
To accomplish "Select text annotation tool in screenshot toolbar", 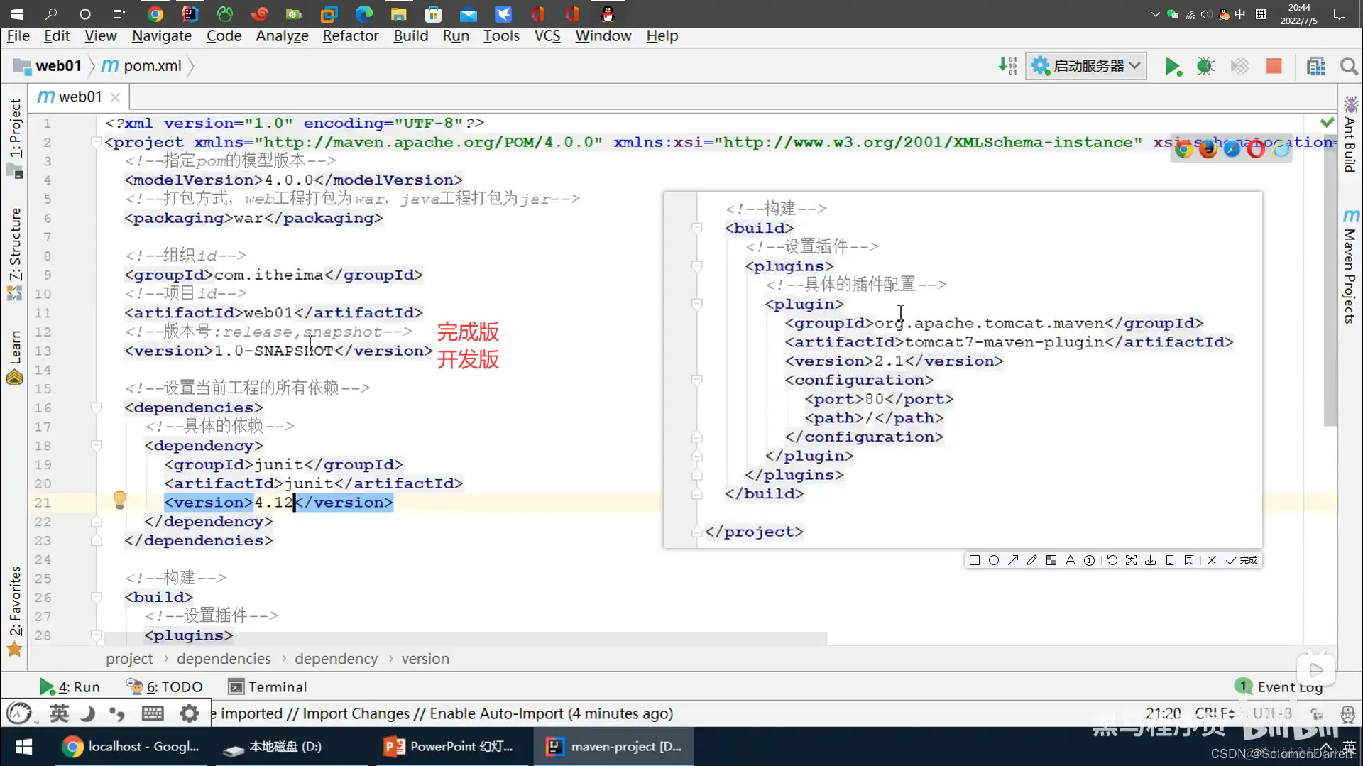I will click(x=1071, y=560).
